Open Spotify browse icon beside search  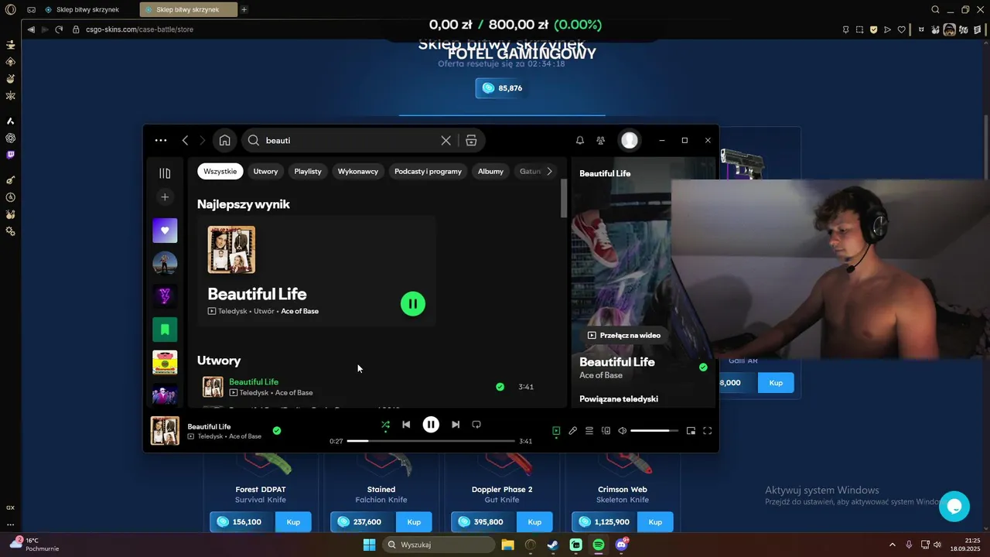471,141
